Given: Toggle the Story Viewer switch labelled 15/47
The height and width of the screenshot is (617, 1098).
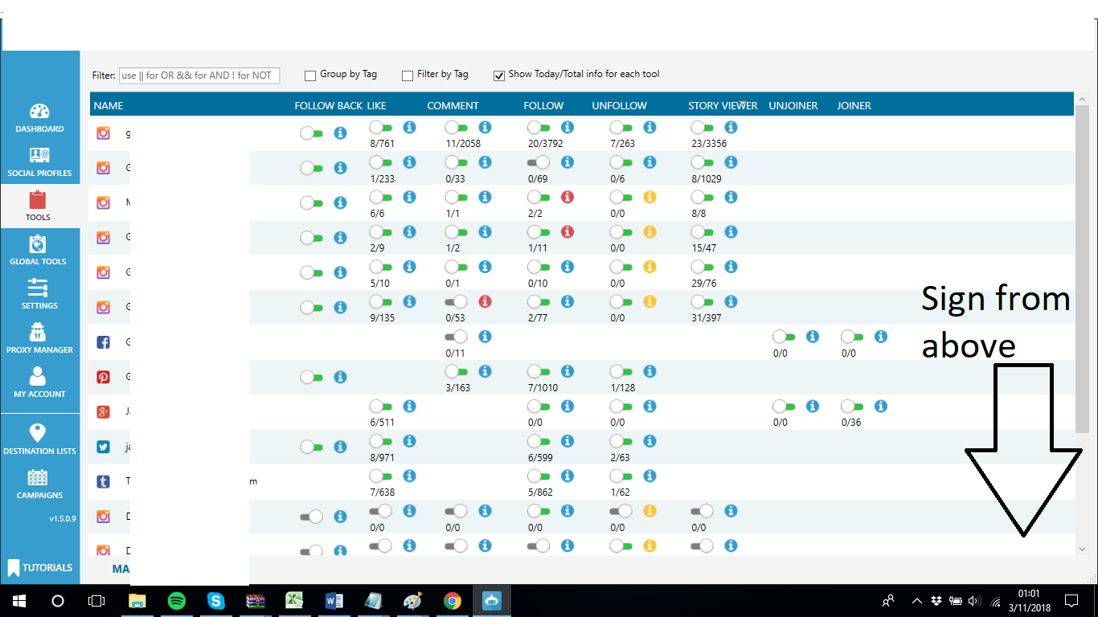Looking at the screenshot, I should click(x=703, y=232).
